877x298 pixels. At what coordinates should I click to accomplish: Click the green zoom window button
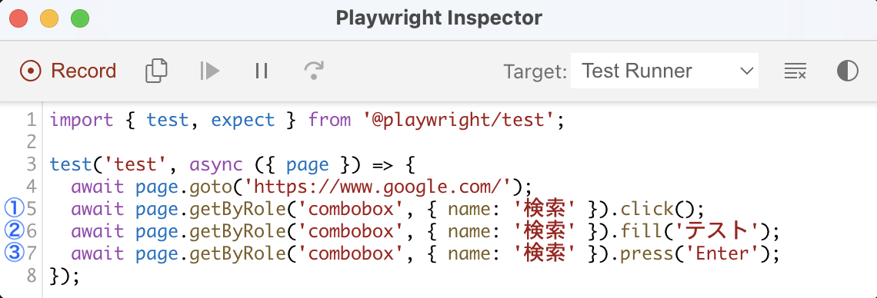80,18
